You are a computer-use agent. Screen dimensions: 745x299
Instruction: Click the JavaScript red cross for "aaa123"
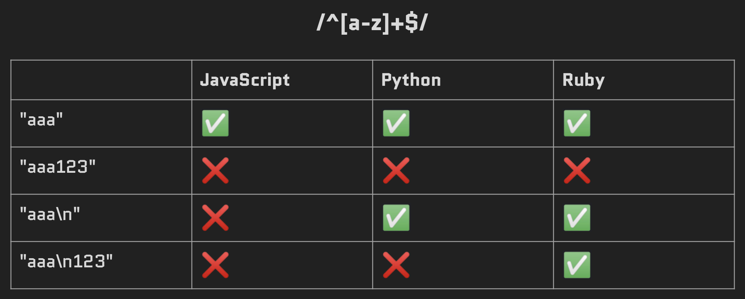tap(215, 170)
